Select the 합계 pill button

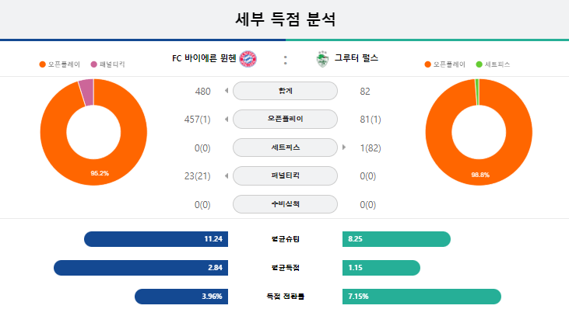click(285, 91)
